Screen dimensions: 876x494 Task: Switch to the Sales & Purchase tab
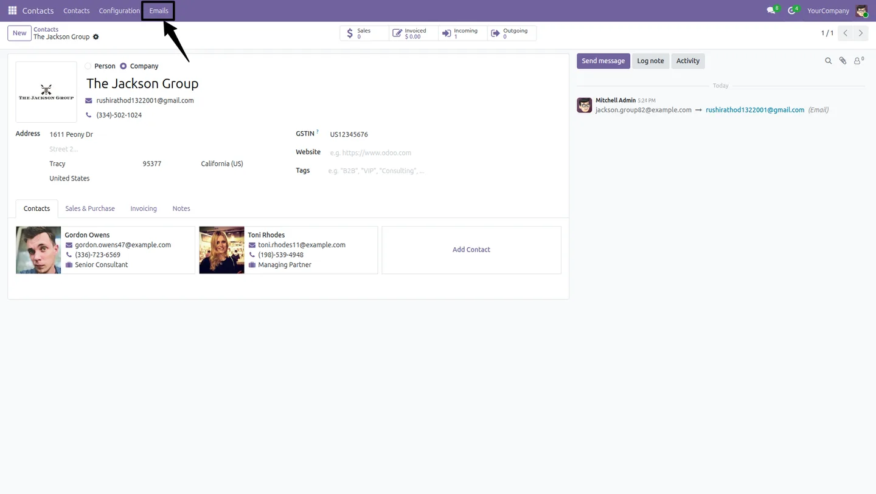90,208
